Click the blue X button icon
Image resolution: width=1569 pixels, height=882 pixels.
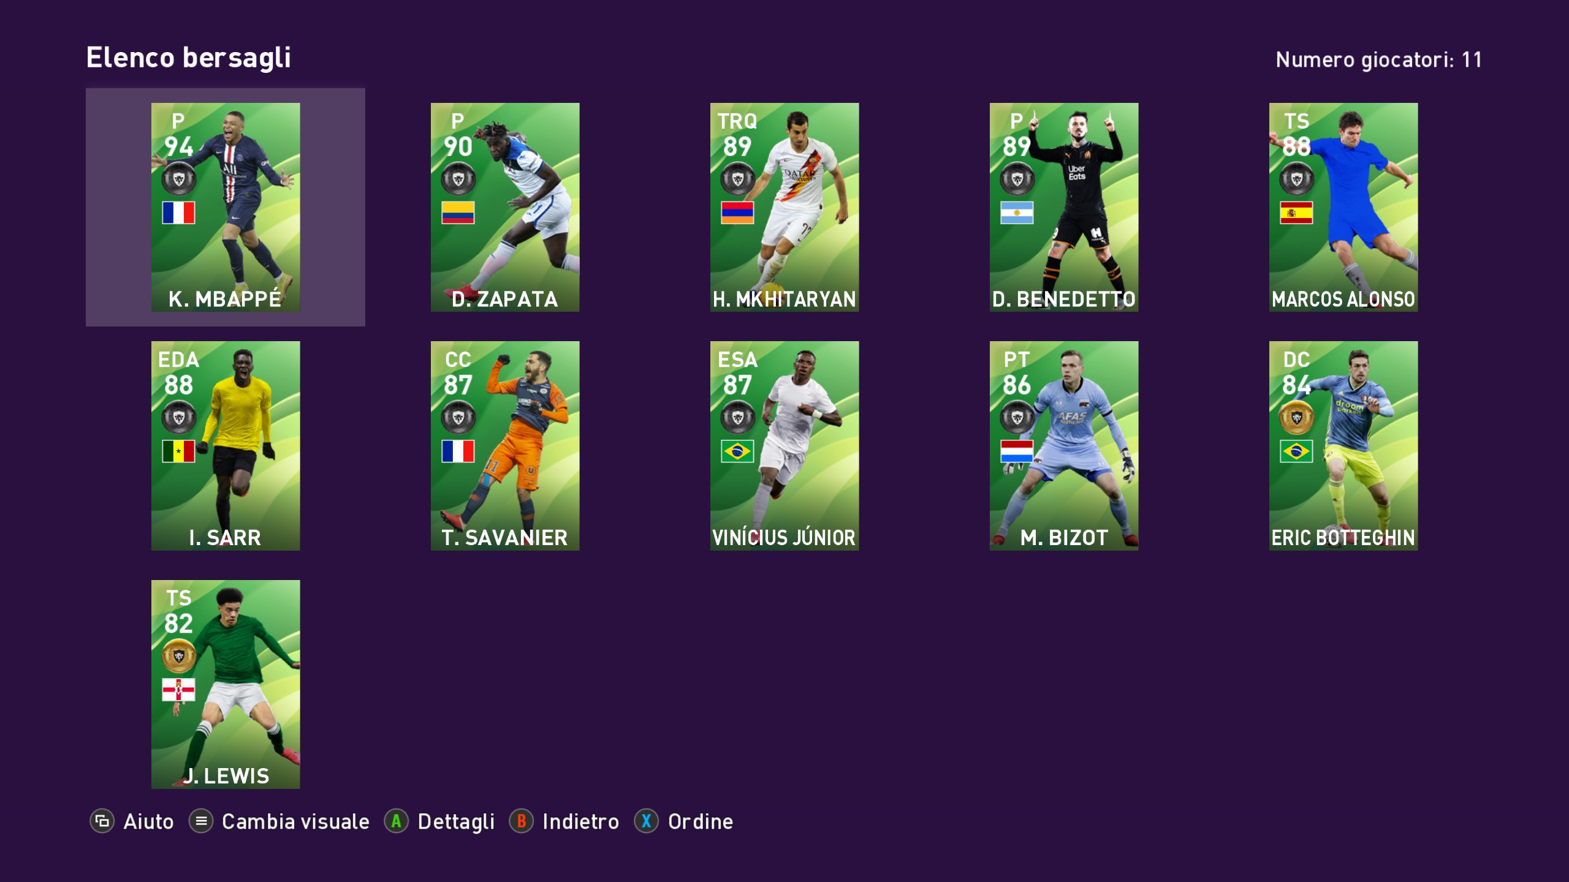647,821
